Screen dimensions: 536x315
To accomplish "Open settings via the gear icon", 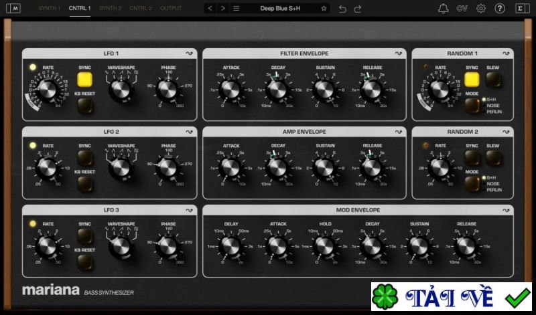I will tap(481, 9).
